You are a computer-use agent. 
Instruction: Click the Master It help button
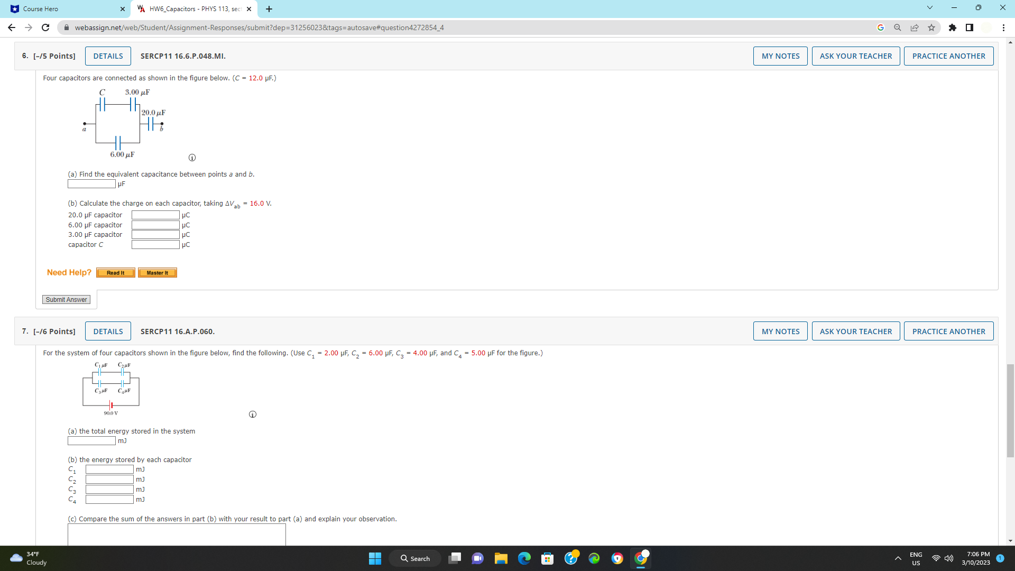pos(157,273)
